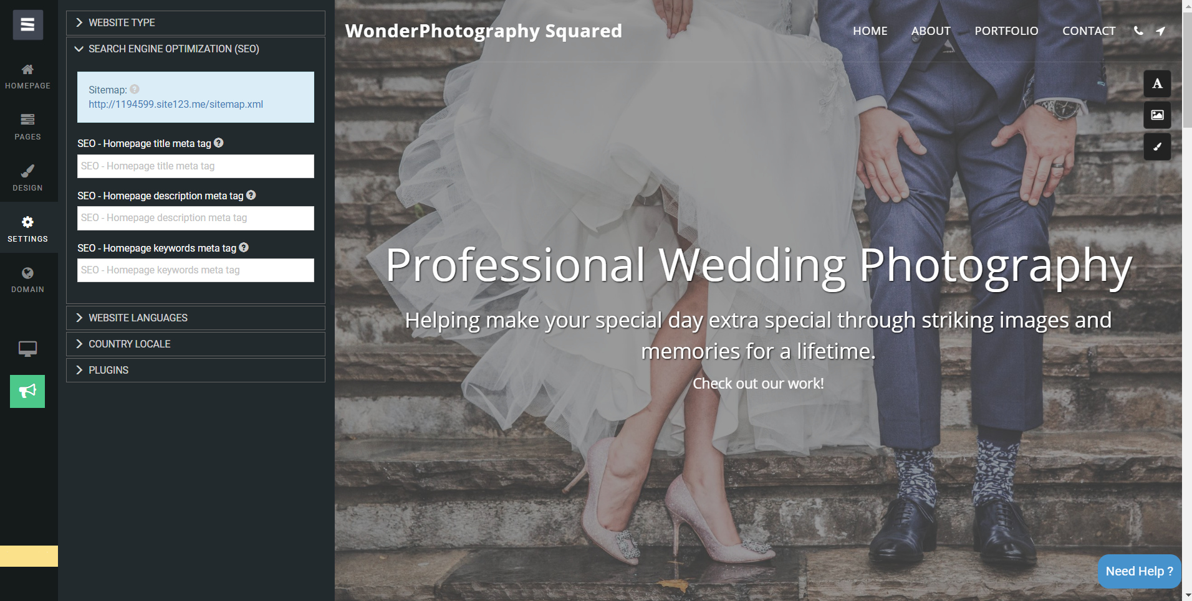Screen dimensions: 1192x601
Task: Expand the Plugins section
Action: pos(196,370)
